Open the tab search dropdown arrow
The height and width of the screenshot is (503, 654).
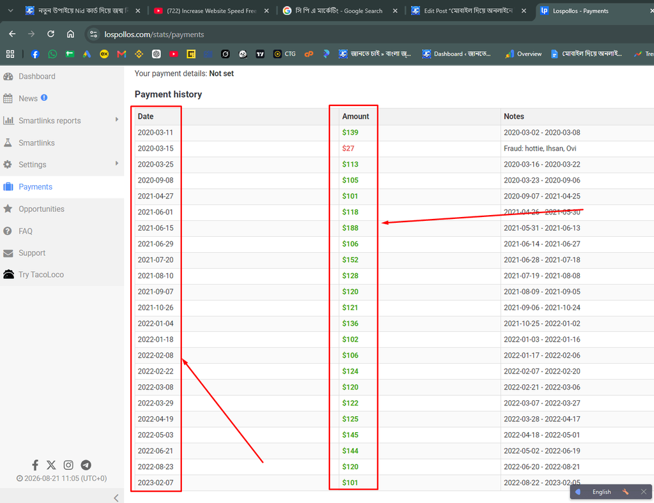(11, 10)
